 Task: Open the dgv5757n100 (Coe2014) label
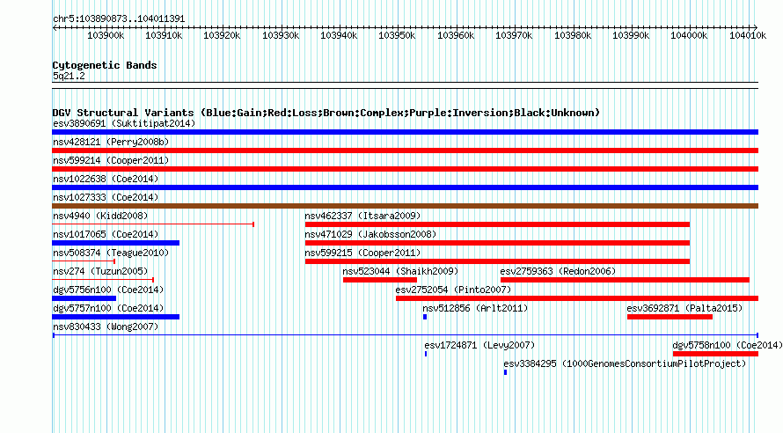108,308
